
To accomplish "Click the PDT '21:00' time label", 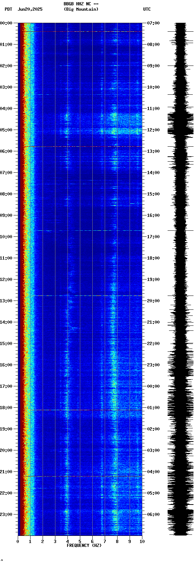I will (6, 472).
